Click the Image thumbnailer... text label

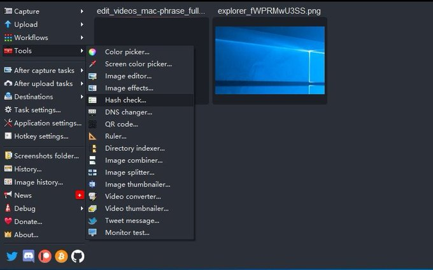138,185
